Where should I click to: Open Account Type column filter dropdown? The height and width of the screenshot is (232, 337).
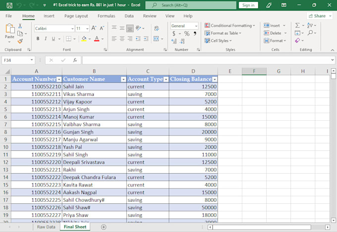point(166,80)
